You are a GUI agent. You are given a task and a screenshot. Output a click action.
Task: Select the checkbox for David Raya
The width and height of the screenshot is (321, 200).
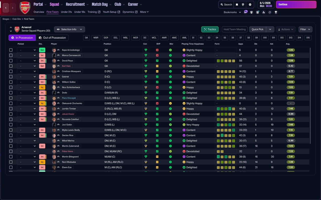pyautogui.click(x=11, y=61)
